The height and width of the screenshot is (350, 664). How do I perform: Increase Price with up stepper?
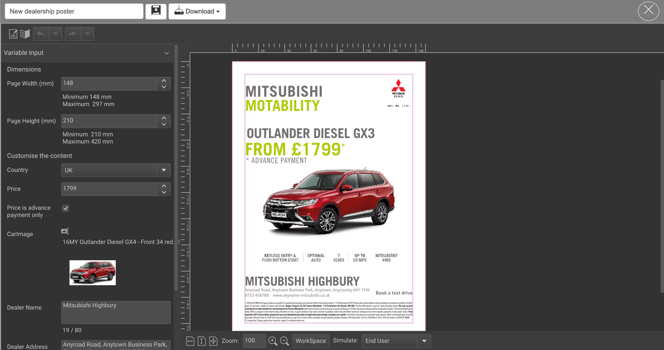(164, 186)
